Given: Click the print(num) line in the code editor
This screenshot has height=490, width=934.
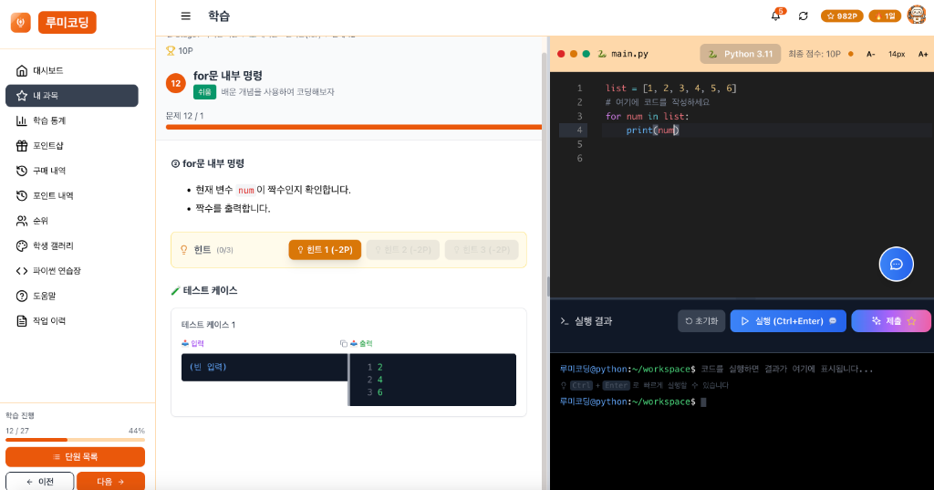Looking at the screenshot, I should pos(652,130).
